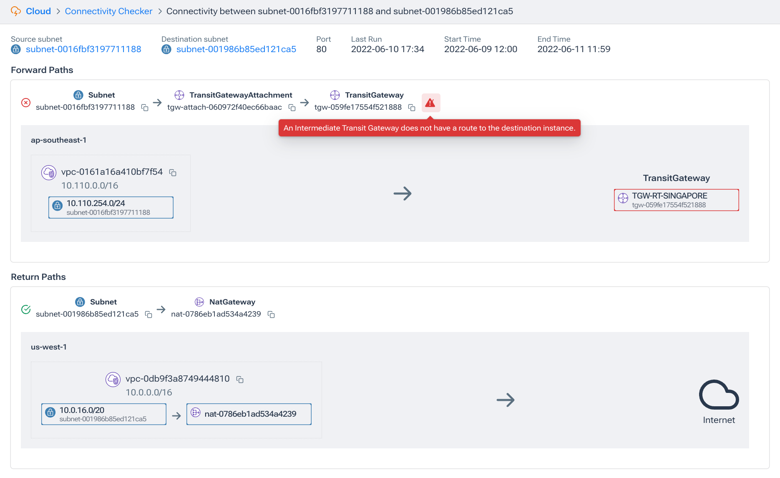Viewport: 780px width, 478px height.
Task: Click the Internet cloud icon
Action: (718, 395)
